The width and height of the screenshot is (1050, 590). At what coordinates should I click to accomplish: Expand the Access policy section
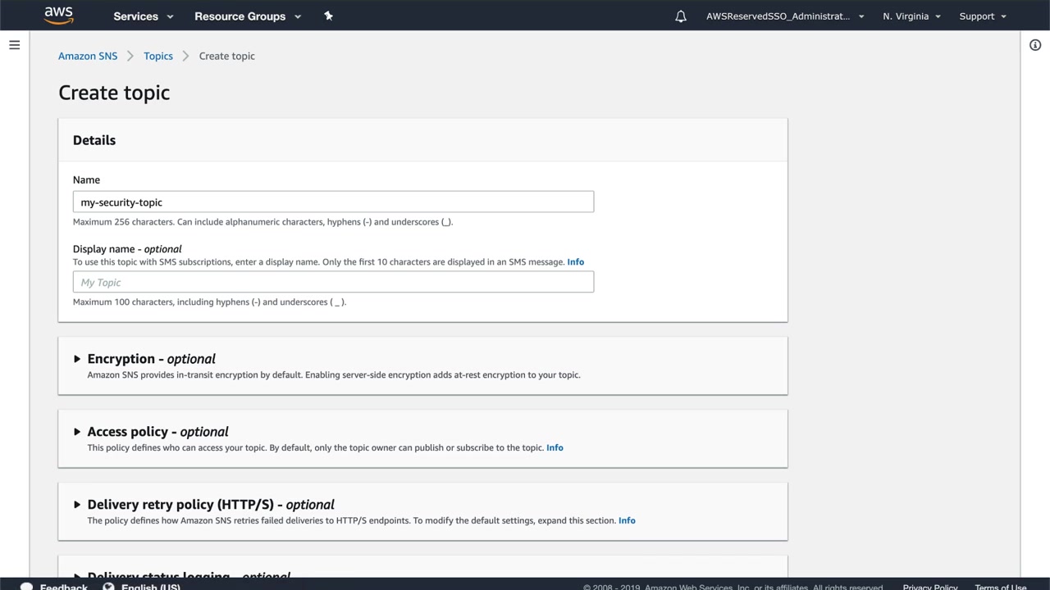(x=77, y=432)
